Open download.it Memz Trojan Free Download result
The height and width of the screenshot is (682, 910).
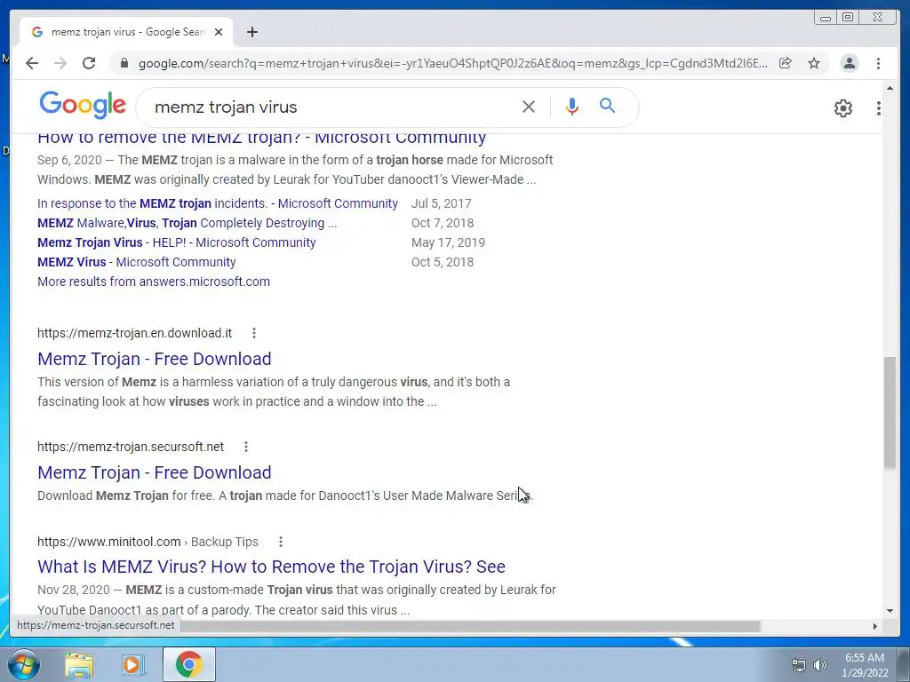155,359
